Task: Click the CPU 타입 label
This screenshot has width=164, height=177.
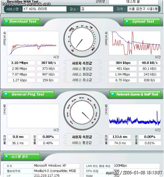Action: click(92, 171)
